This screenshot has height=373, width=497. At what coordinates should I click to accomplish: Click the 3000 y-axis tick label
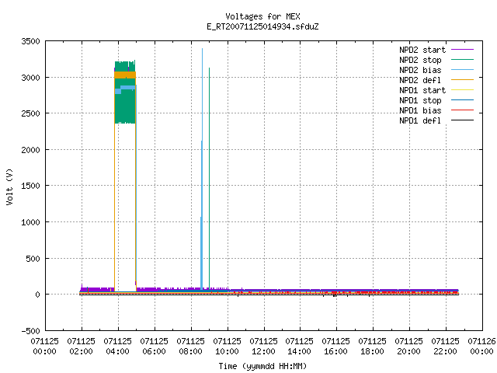[x=30, y=78]
